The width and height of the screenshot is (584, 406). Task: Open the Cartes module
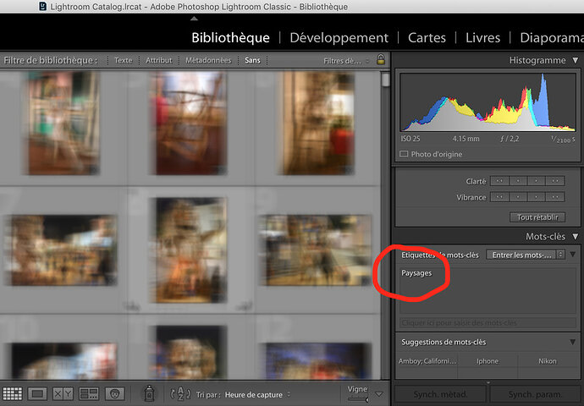(427, 37)
